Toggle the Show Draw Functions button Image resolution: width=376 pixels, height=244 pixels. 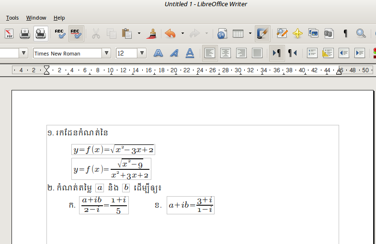(262, 33)
